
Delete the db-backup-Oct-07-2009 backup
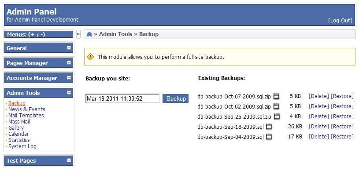pos(318,96)
